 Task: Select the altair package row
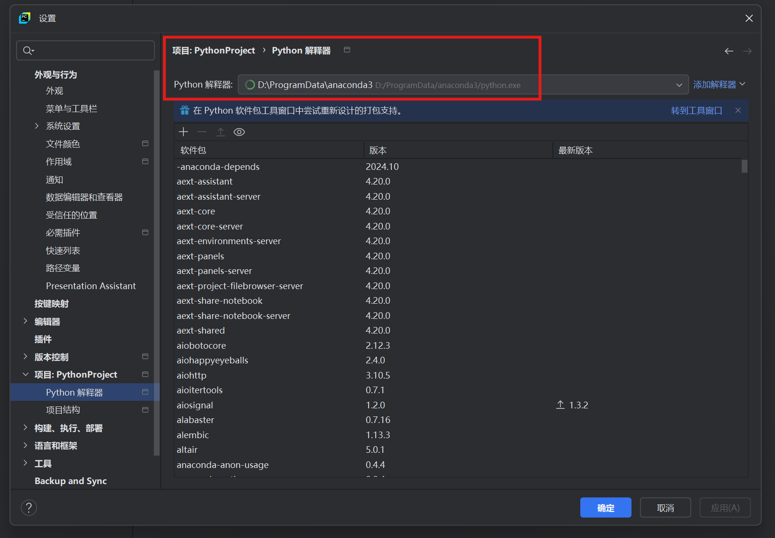[458, 450]
